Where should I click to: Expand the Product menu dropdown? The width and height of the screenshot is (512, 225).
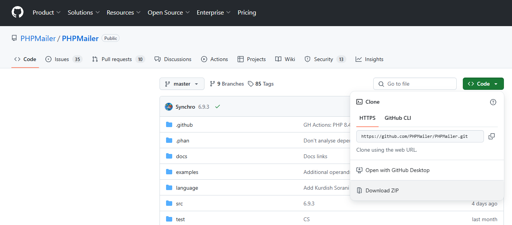[x=47, y=13]
